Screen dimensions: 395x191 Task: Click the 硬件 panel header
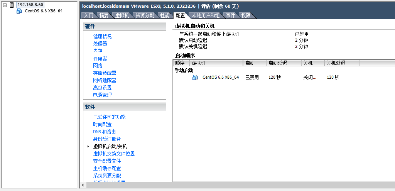coord(125,27)
